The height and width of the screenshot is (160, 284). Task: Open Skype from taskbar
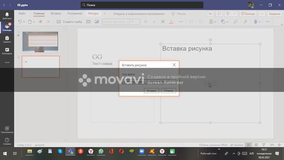tap(60, 151)
